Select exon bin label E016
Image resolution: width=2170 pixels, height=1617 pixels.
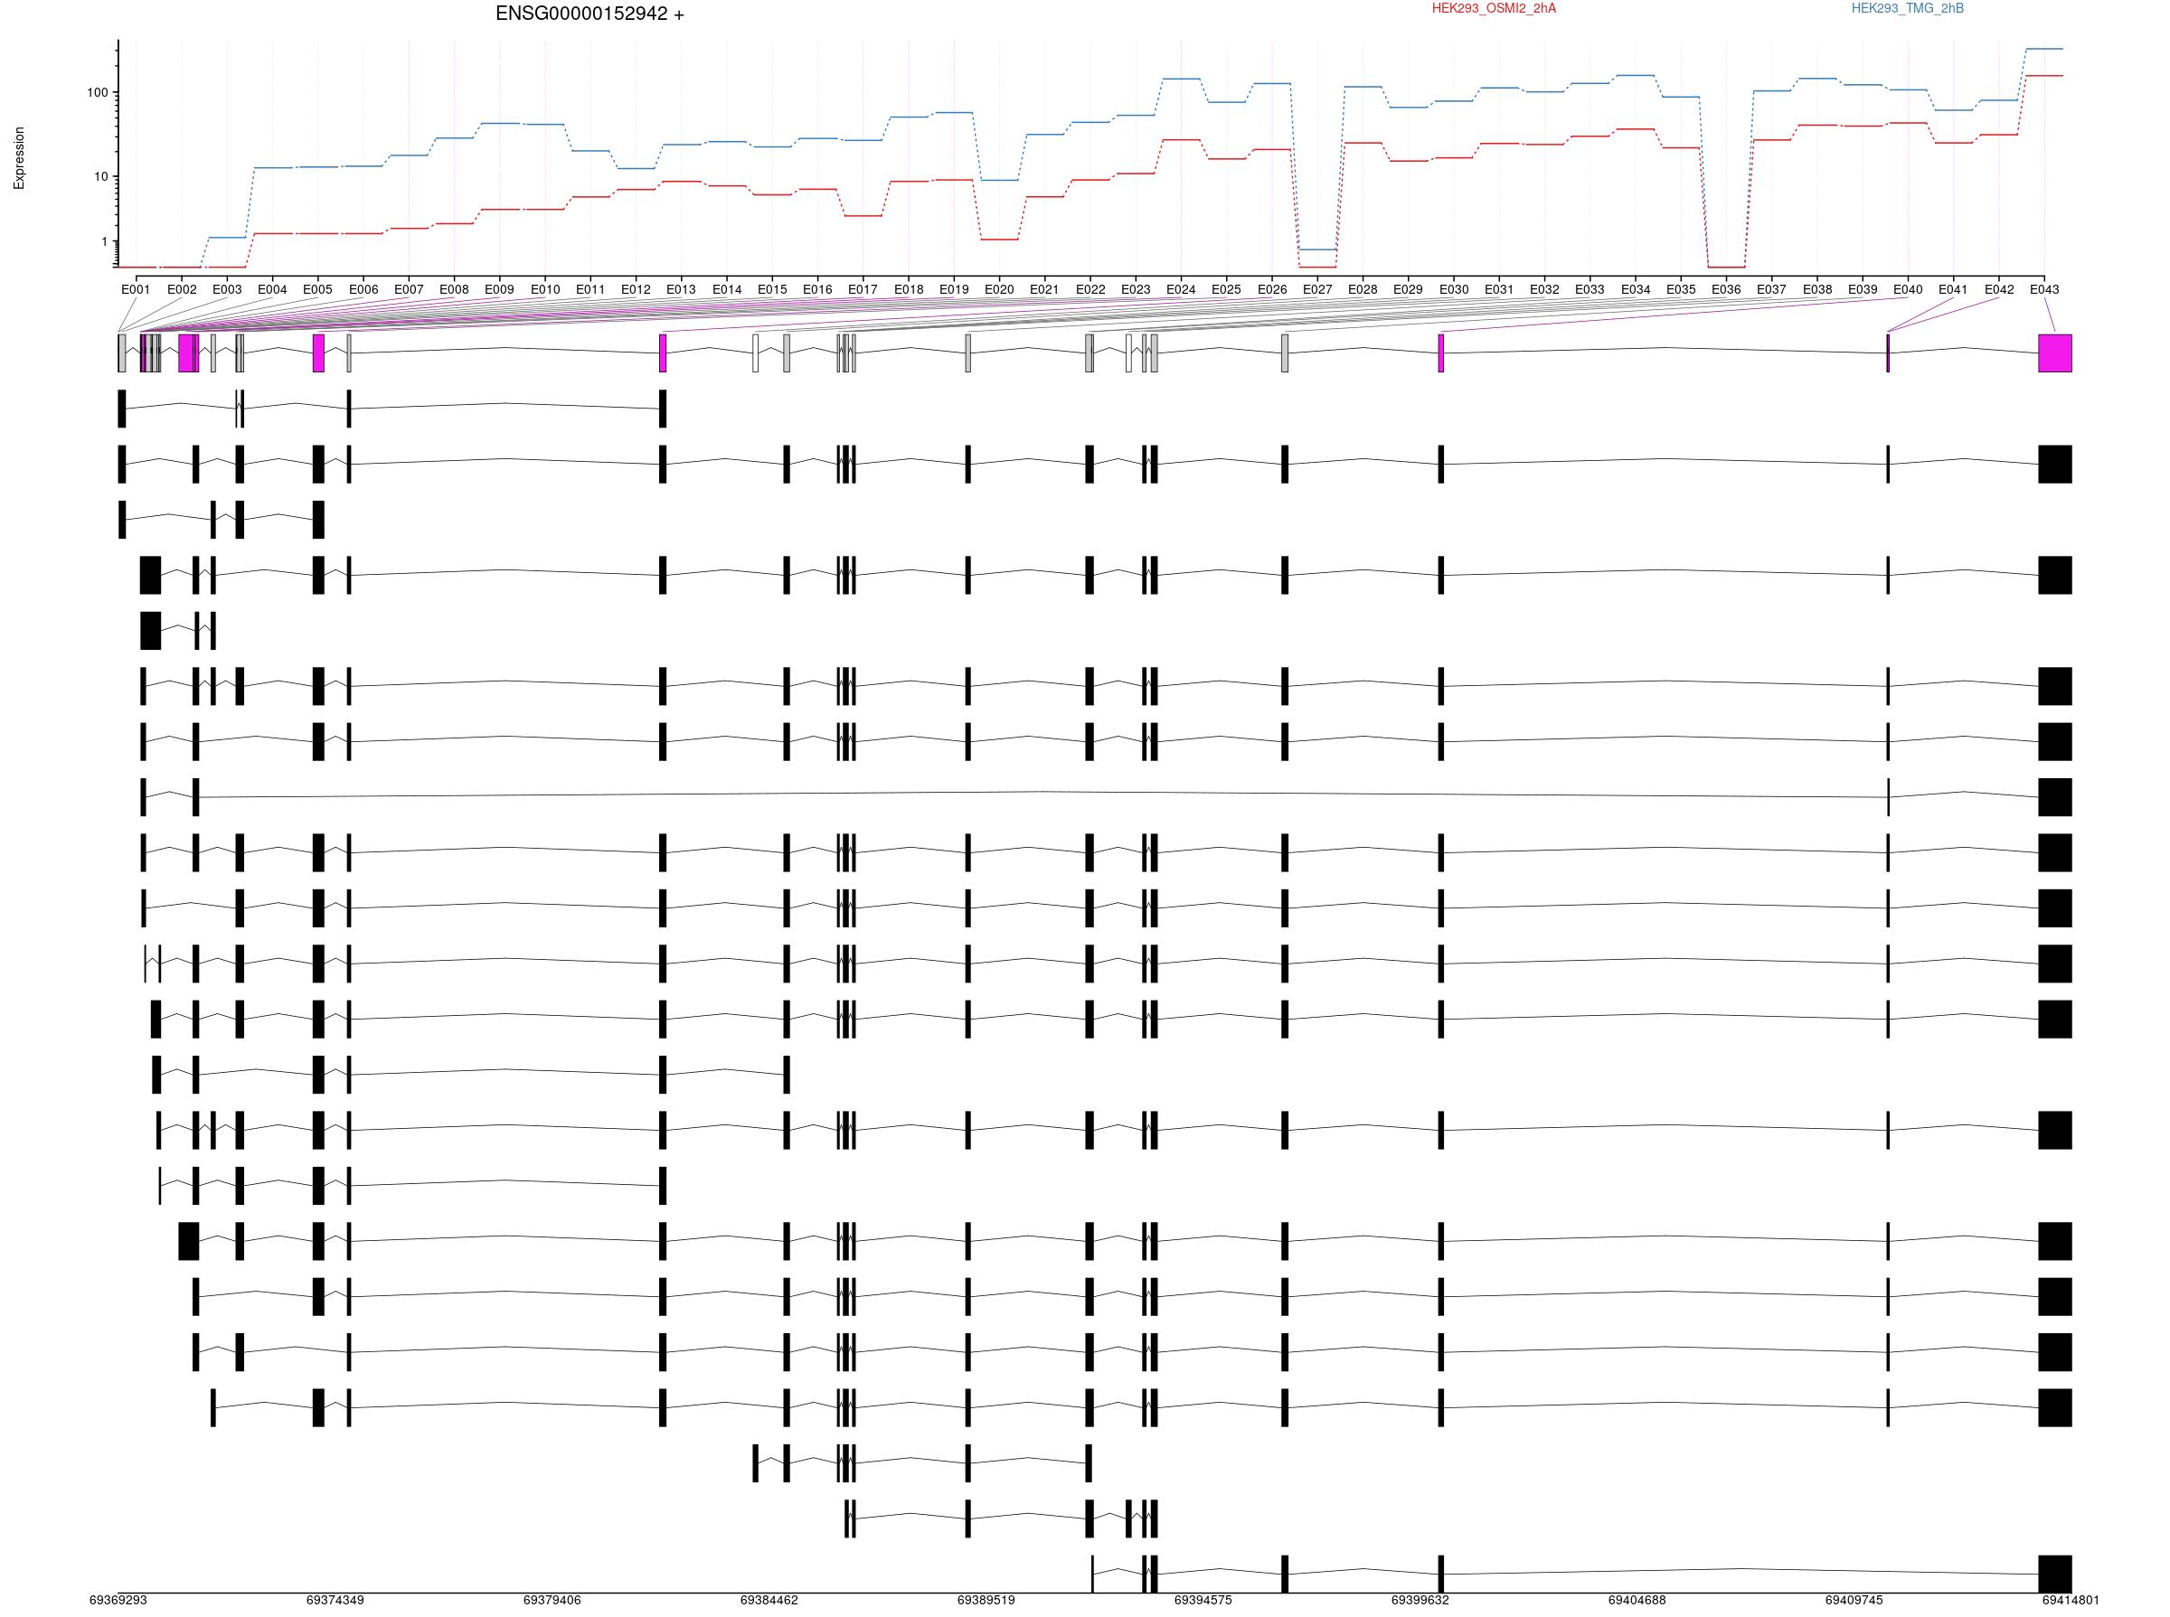tap(817, 290)
